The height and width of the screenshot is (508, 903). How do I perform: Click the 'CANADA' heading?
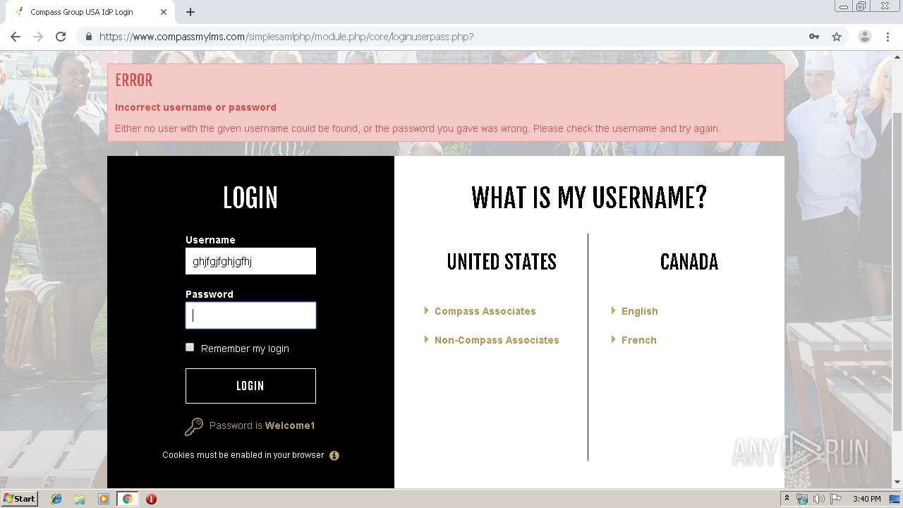[689, 262]
